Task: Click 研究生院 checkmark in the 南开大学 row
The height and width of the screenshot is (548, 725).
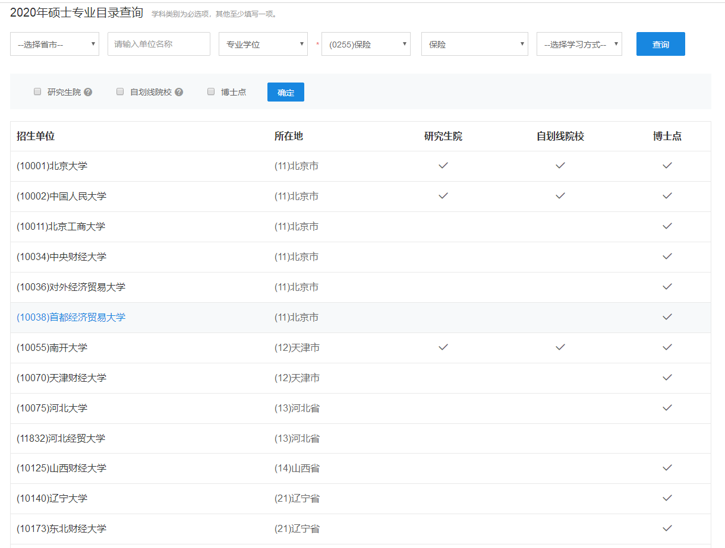Action: 443,347
